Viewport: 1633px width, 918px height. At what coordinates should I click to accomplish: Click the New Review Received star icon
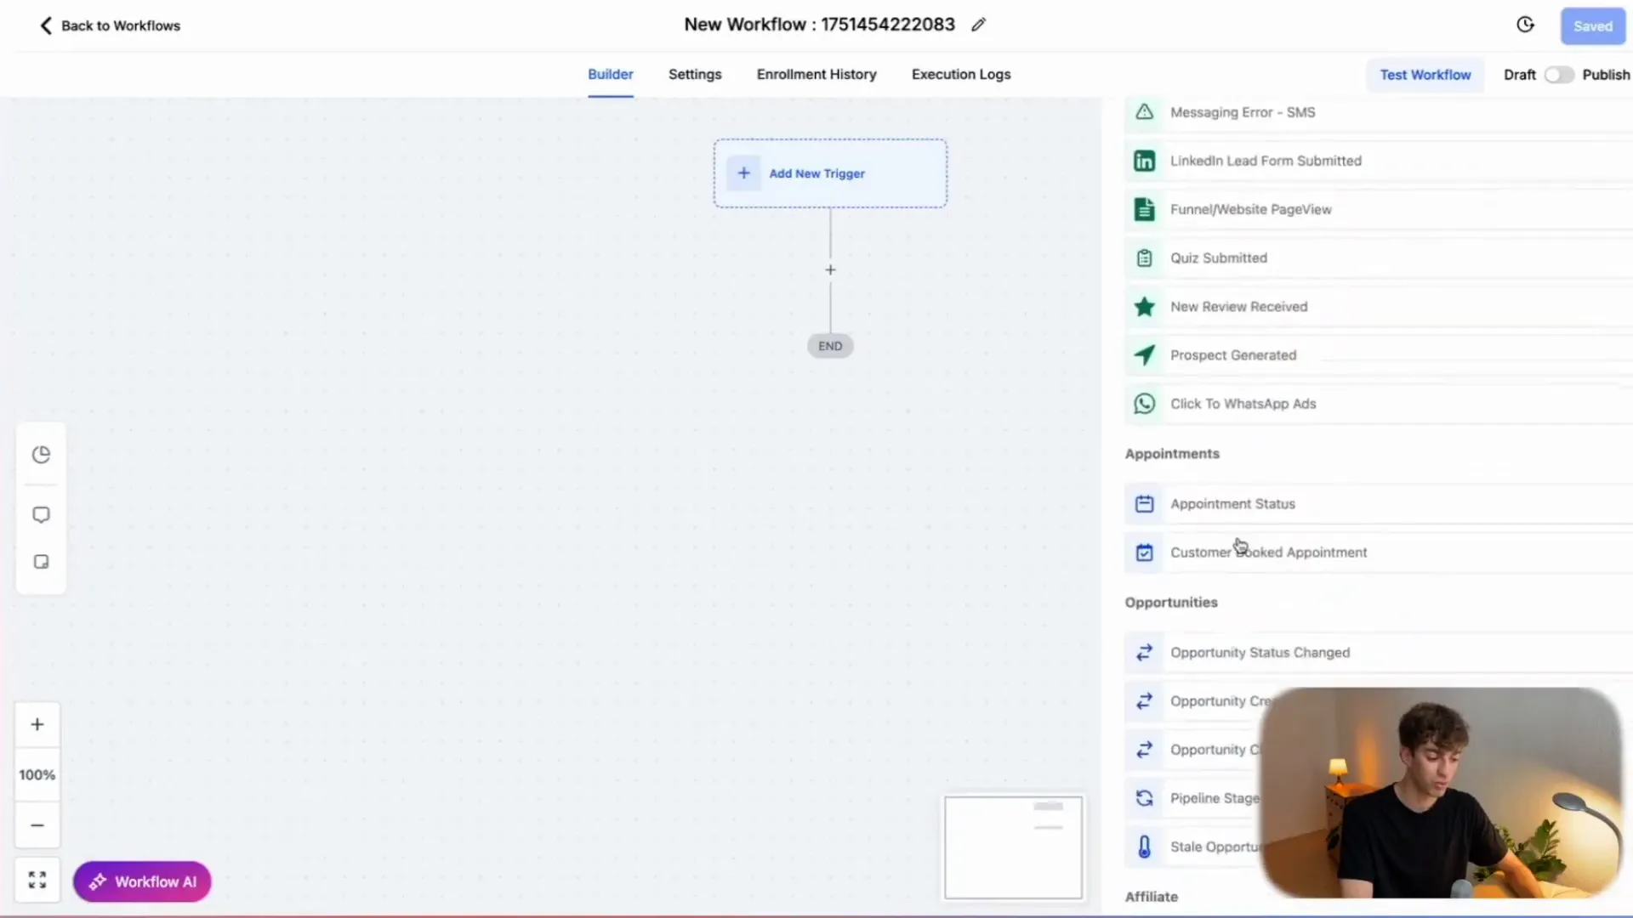coord(1145,307)
